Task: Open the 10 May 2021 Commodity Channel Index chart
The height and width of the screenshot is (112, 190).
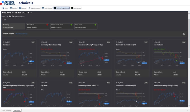Action: point(132,99)
